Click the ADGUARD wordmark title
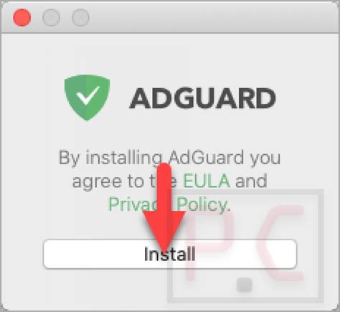The height and width of the screenshot is (312, 340). pyautogui.click(x=202, y=98)
